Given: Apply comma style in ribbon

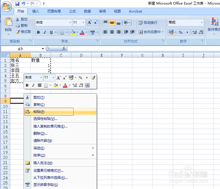Looking at the screenshot, I should 187,33.
